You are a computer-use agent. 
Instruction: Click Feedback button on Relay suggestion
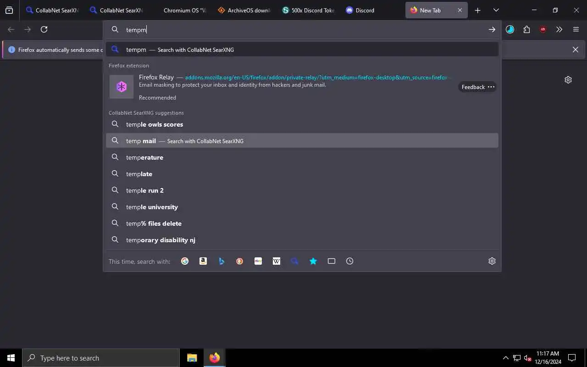pyautogui.click(x=473, y=87)
